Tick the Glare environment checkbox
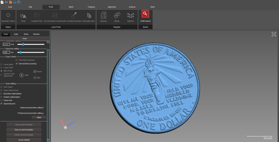Image resolution: width=279 pixels, height=142 pixels. point(1,90)
